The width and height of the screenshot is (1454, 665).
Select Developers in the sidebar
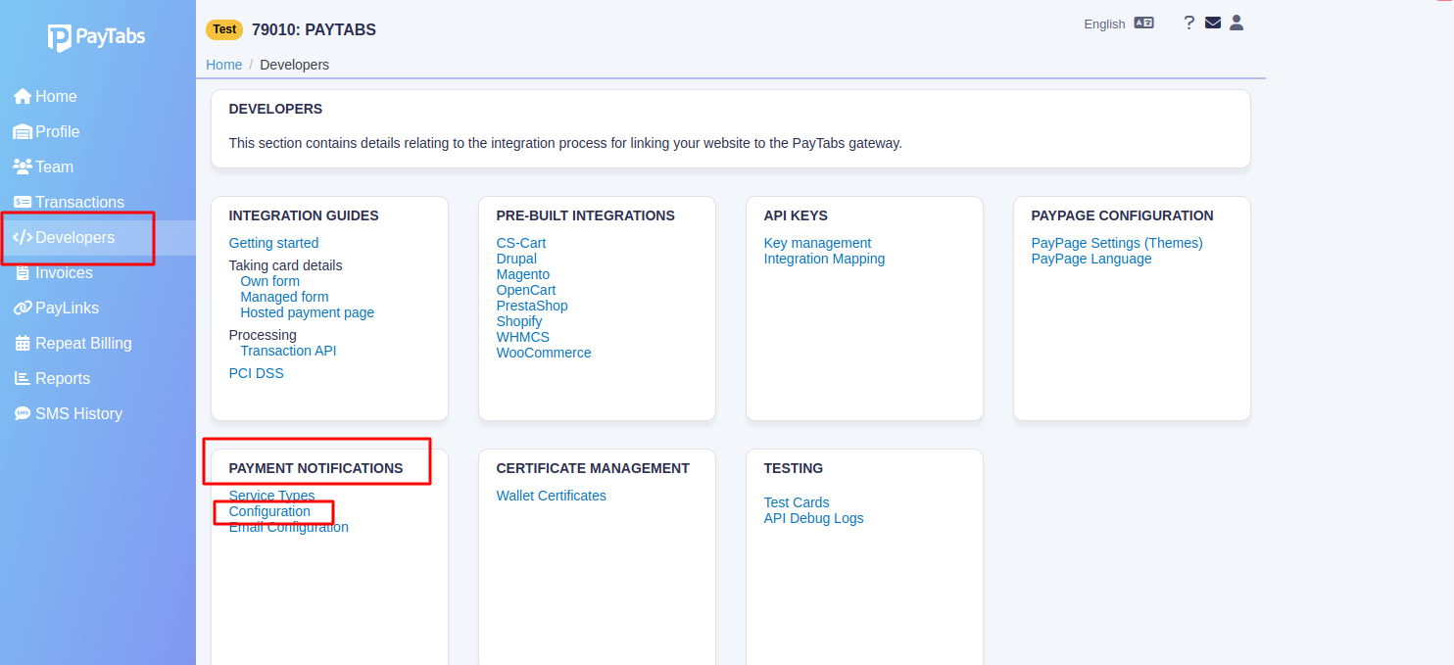pos(75,237)
